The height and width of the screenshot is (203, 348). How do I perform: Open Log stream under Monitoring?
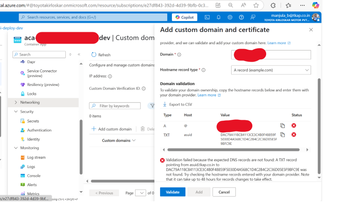coord(36,157)
